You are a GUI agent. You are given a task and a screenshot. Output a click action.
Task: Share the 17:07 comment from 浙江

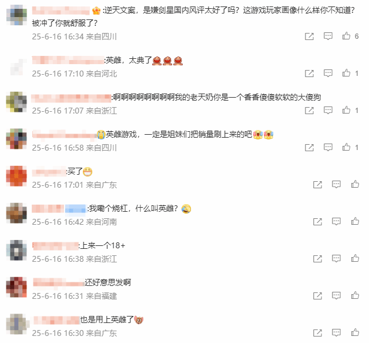309,111
